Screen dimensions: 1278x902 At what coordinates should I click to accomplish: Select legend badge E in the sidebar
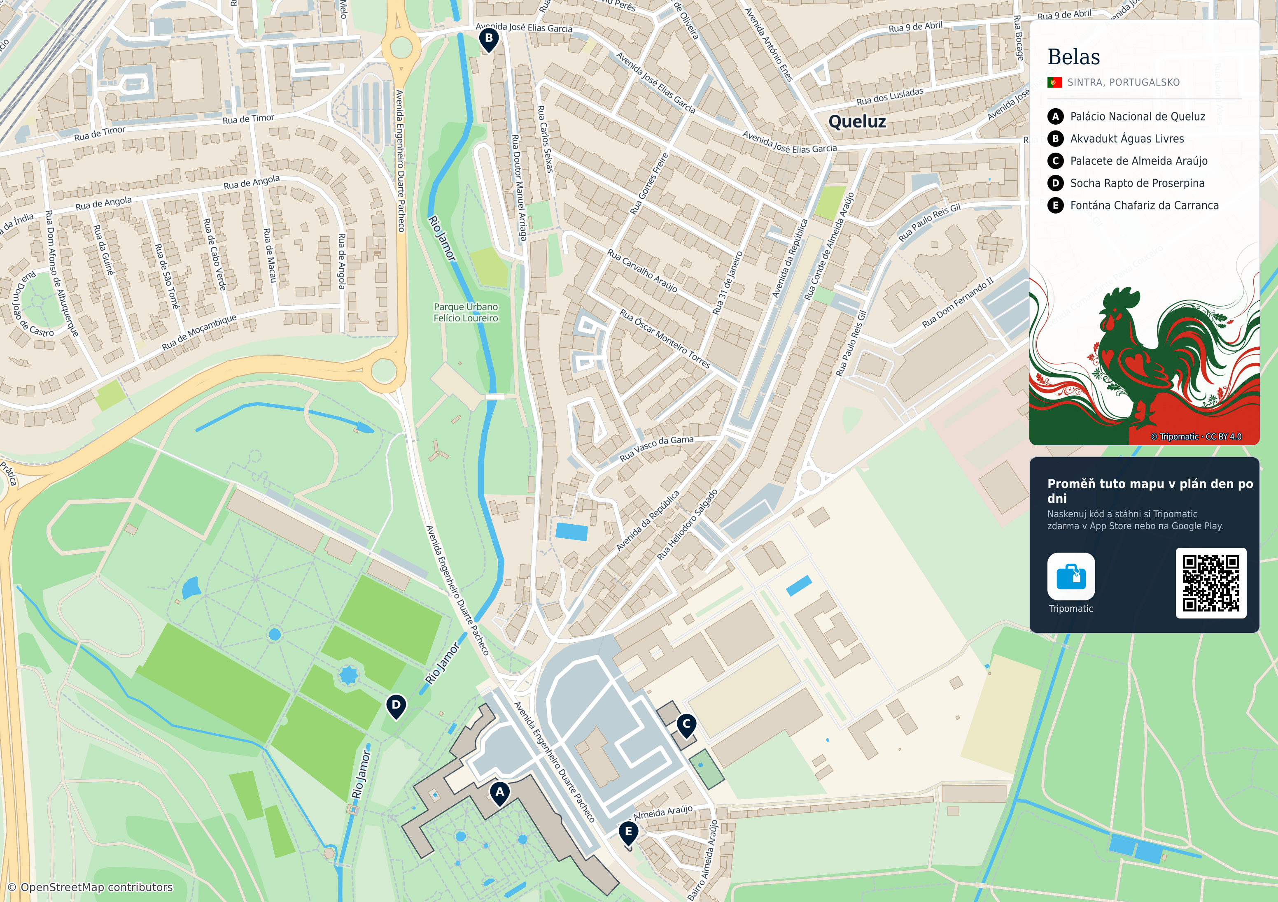point(1055,205)
